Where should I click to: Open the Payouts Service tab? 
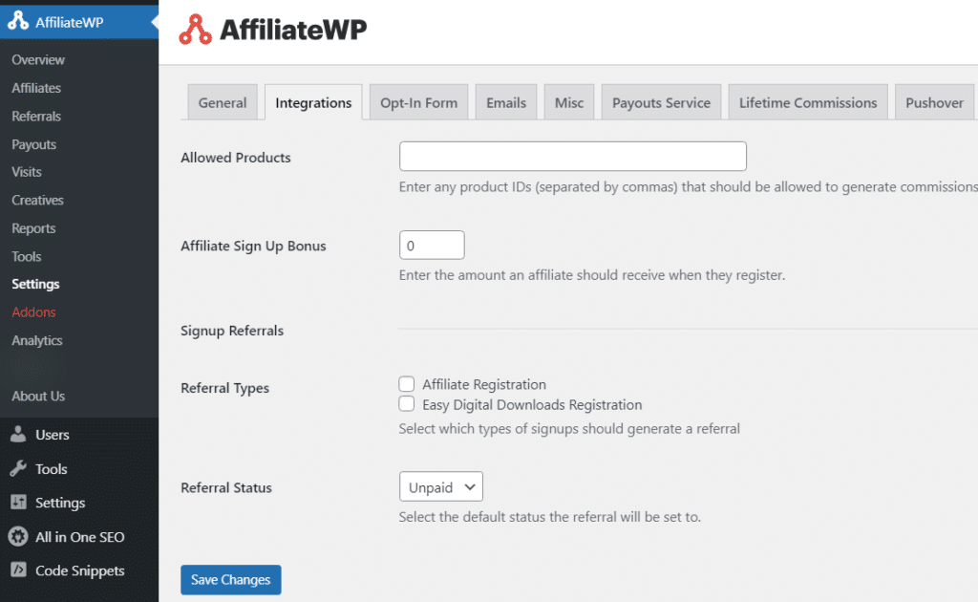(661, 102)
